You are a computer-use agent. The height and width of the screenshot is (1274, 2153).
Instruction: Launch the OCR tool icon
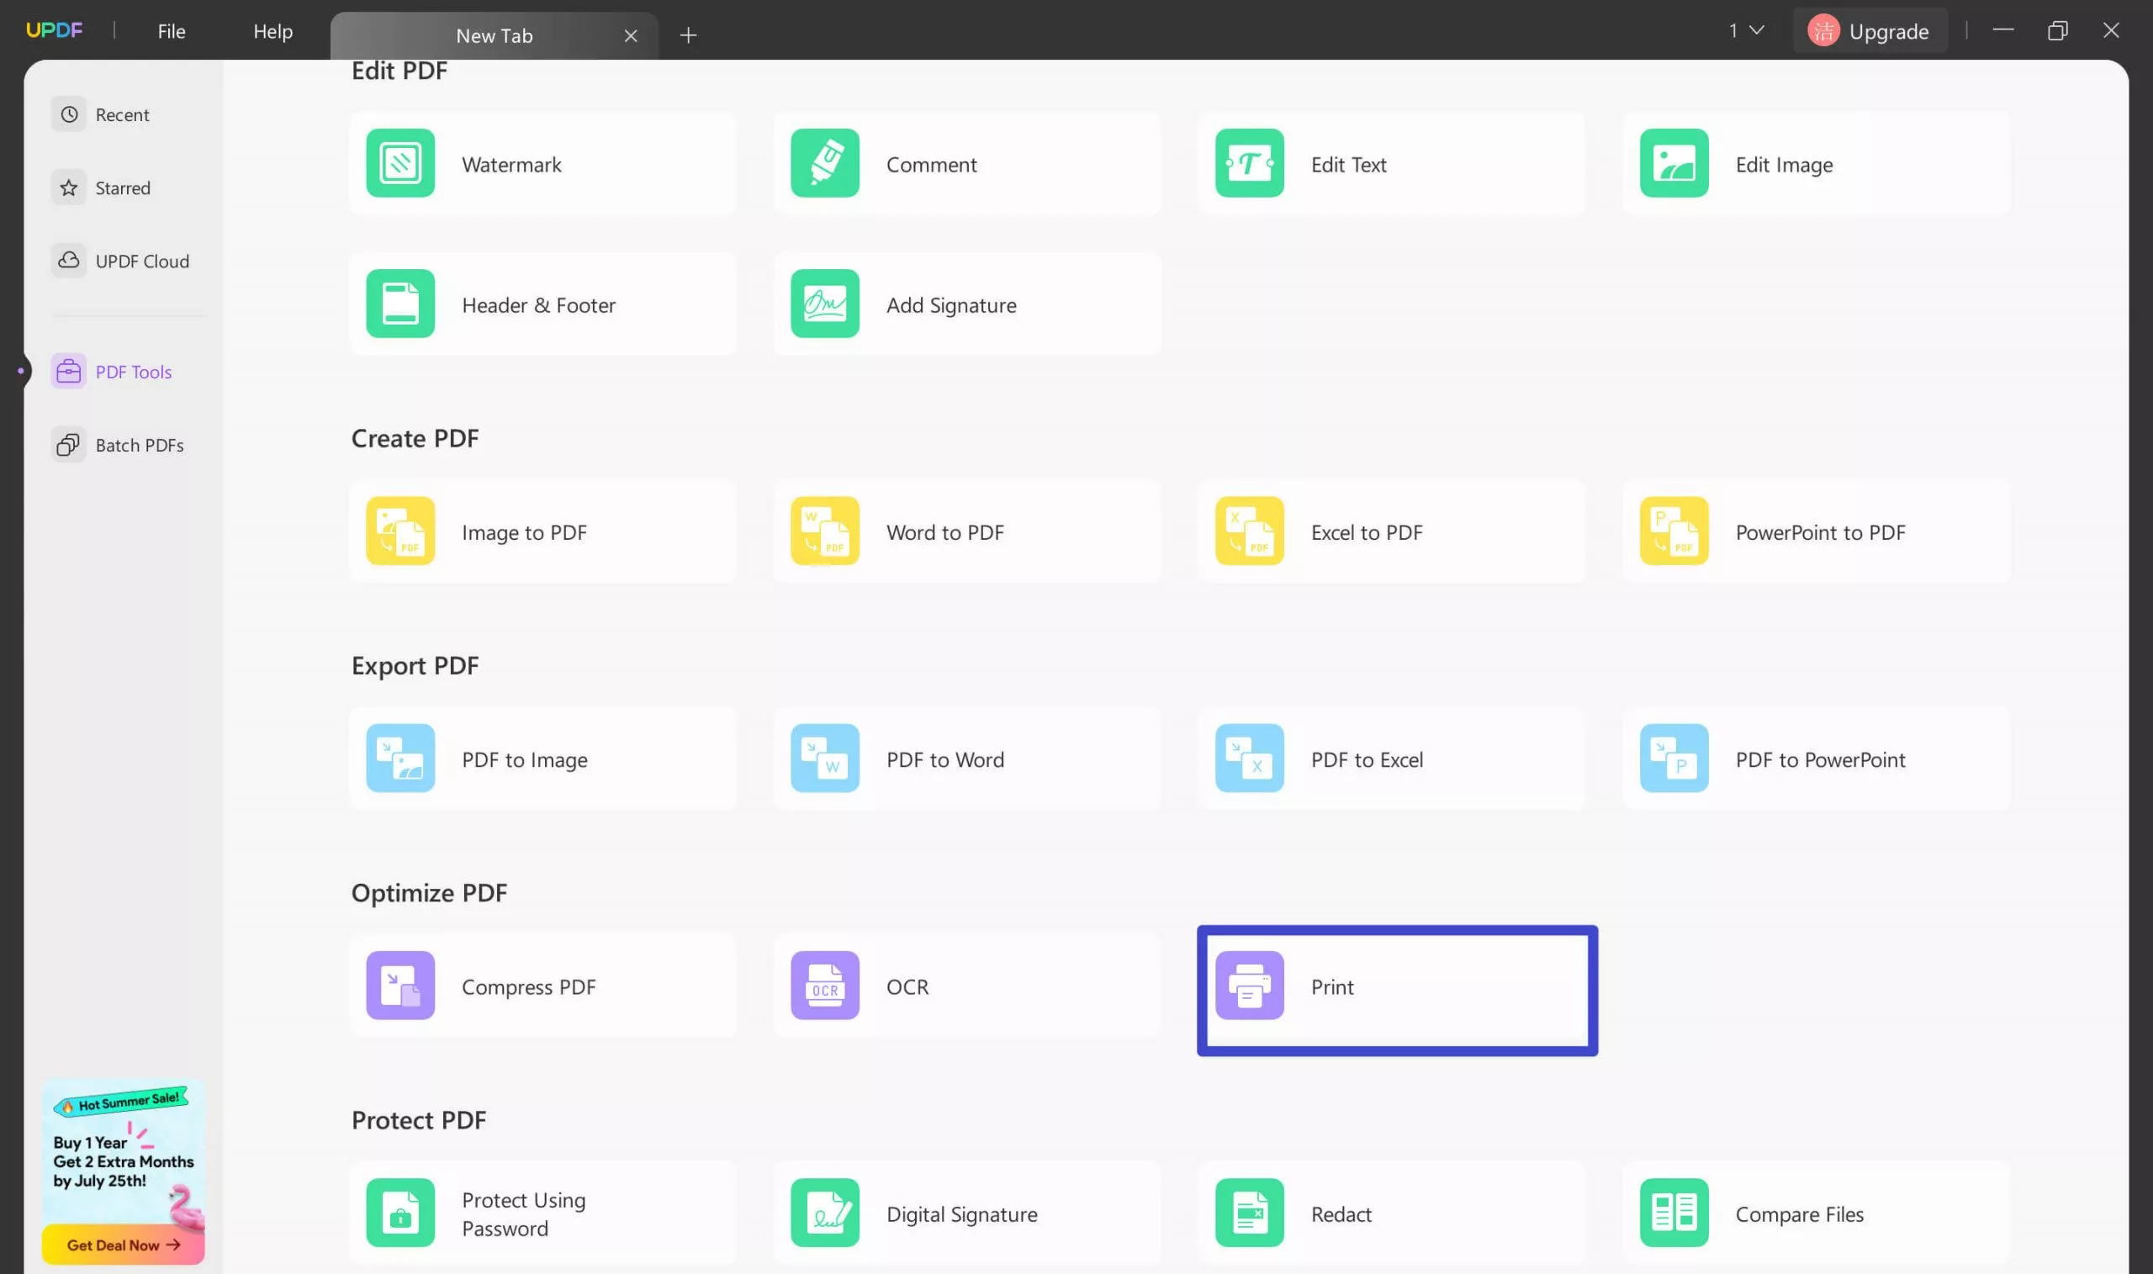pyautogui.click(x=824, y=986)
